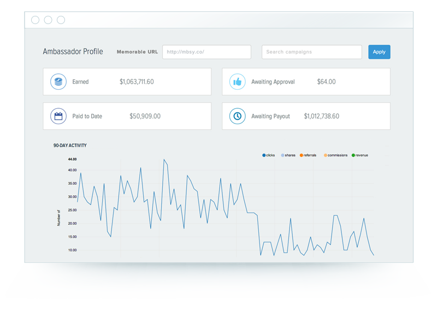Toggle the commissions series in chart legend
Image resolution: width=437 pixels, height=328 pixels.
coord(335,155)
